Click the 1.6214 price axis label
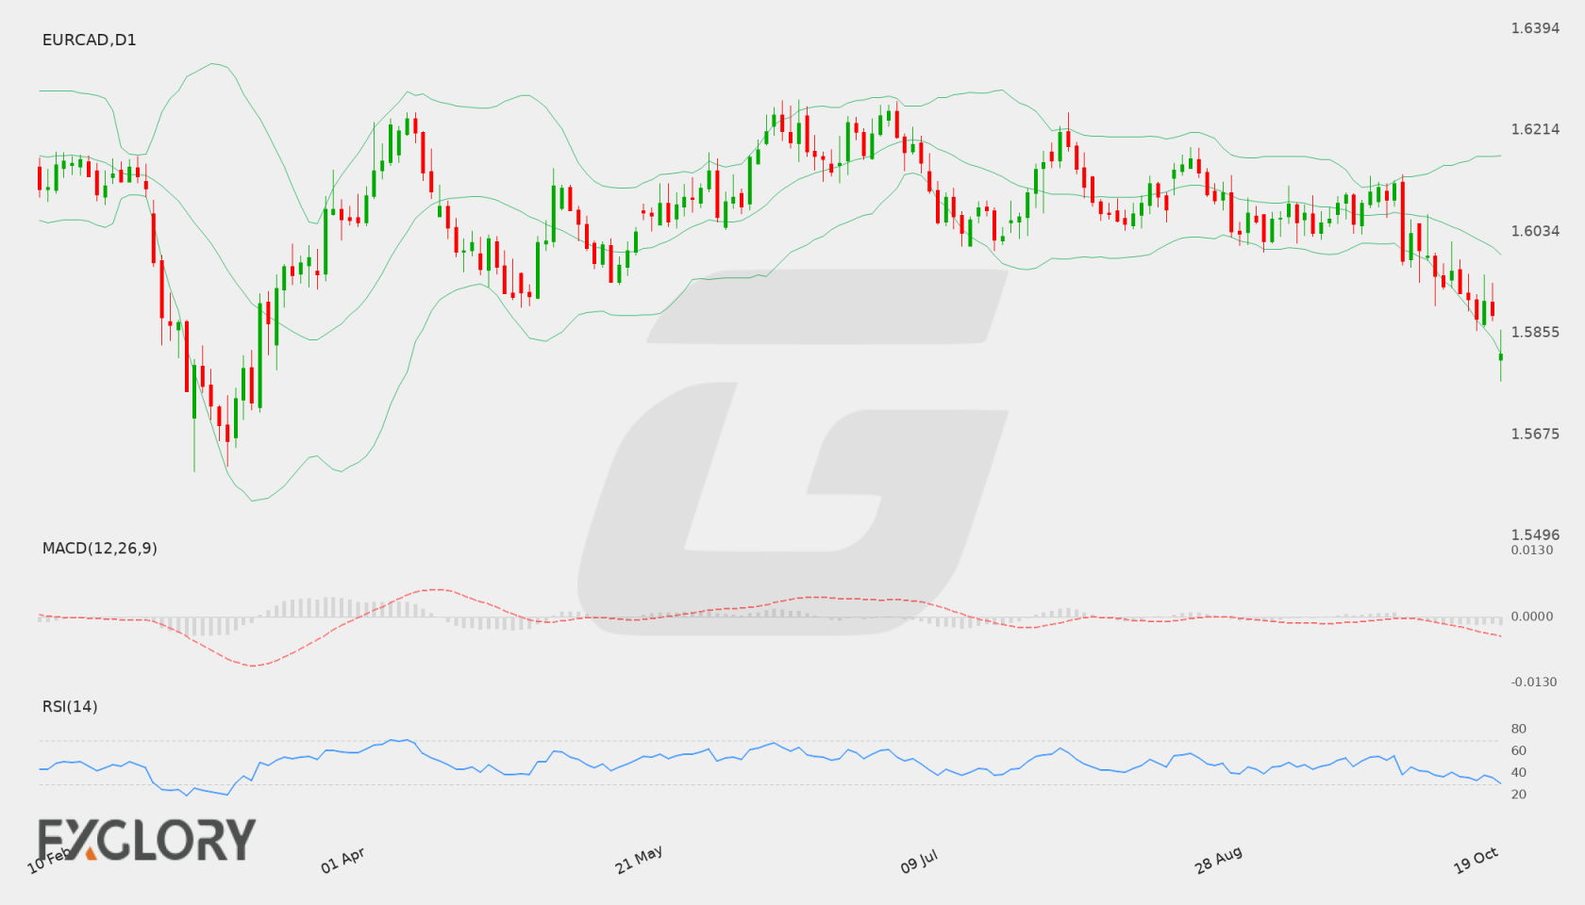This screenshot has height=905, width=1585. tap(1535, 129)
